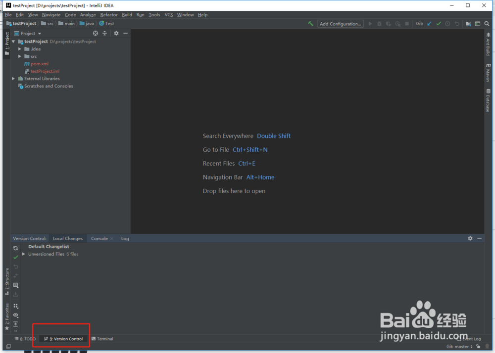
Task: Open the Project view dropdown
Action: click(28, 34)
